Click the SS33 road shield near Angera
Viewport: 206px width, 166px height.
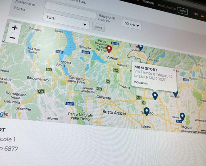pos(60,52)
